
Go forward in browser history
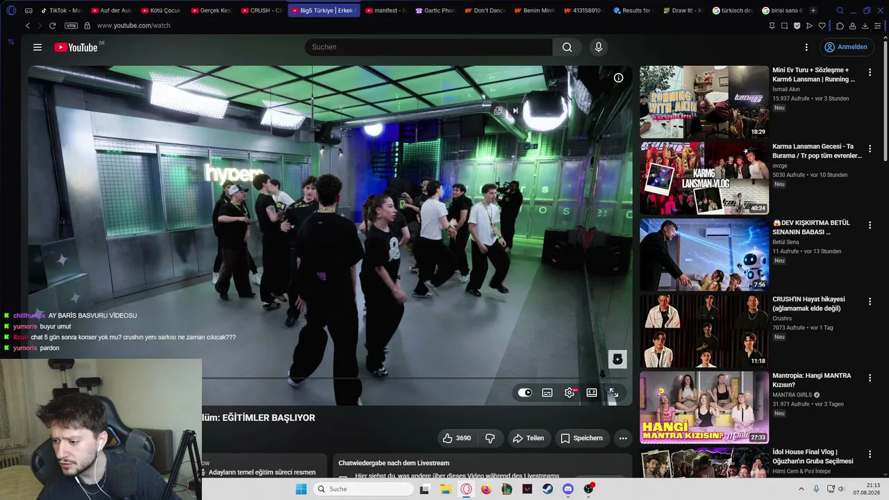tap(40, 26)
